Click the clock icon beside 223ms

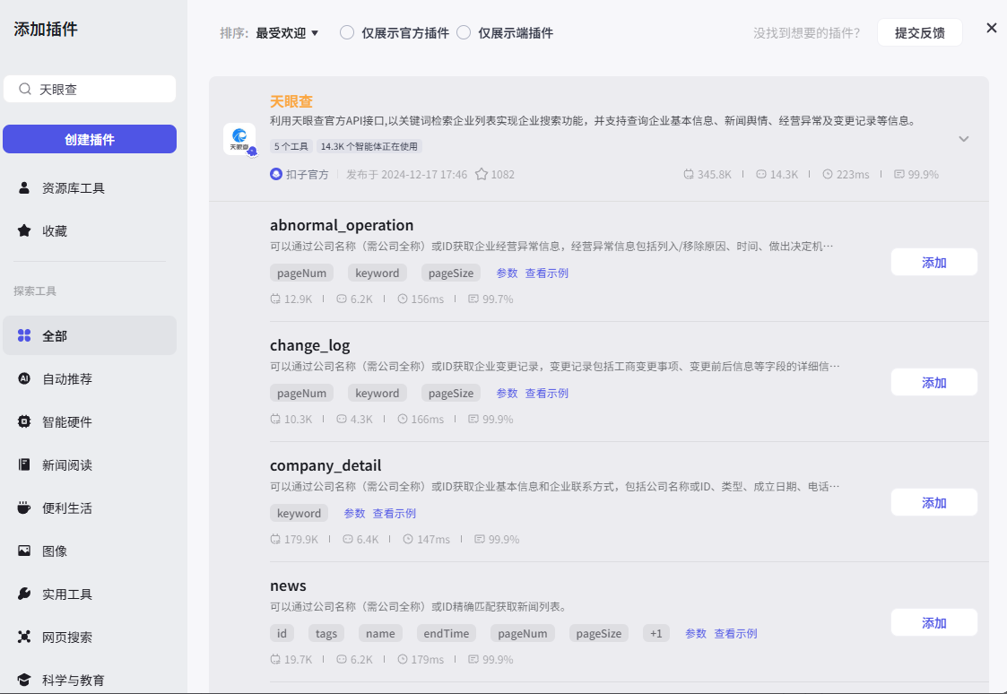pyautogui.click(x=828, y=174)
